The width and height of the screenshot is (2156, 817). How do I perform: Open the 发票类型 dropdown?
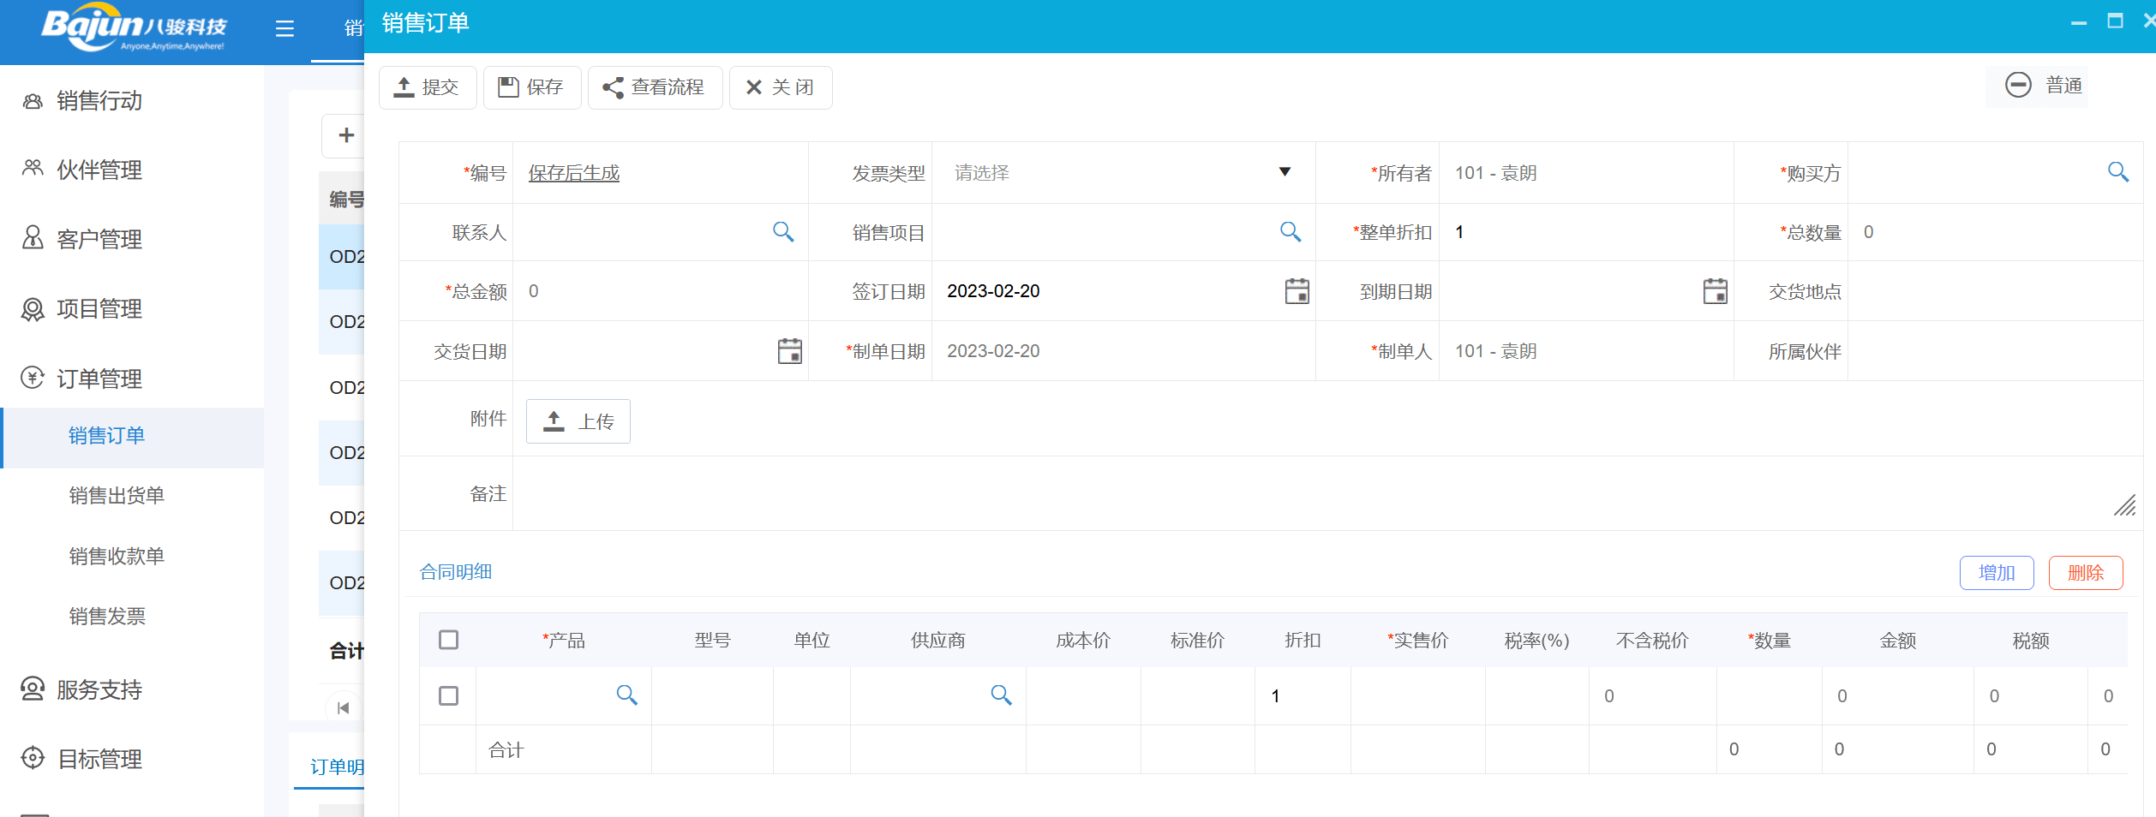[x=1283, y=172]
